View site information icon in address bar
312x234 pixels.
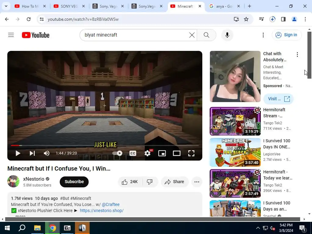point(41,19)
